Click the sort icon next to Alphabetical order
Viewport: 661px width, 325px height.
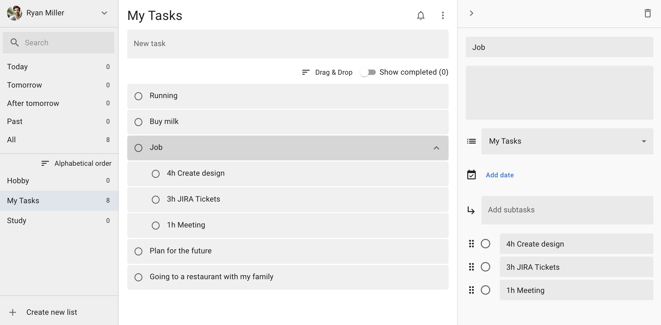[x=45, y=163]
